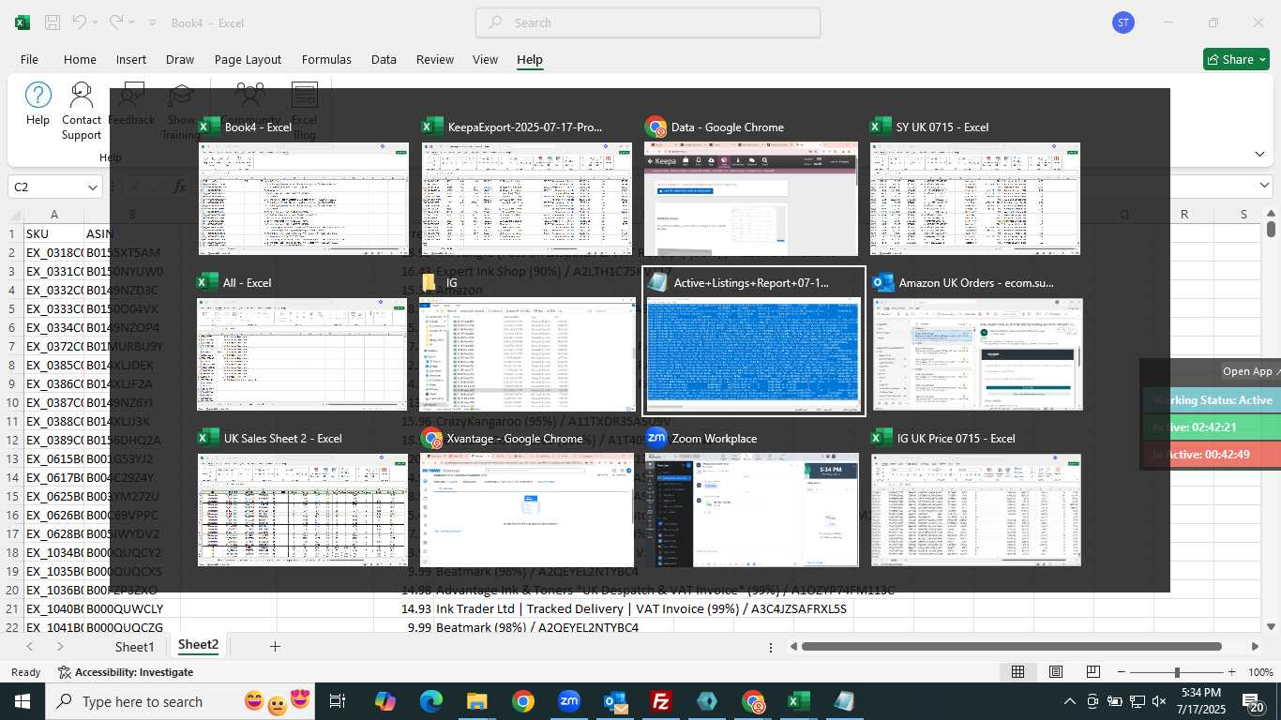
Task: Switch to Page Break Preview in status bar
Action: click(1093, 672)
